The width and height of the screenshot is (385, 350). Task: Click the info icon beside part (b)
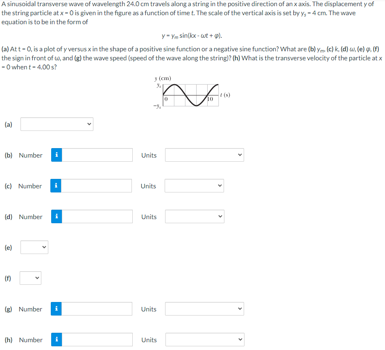[56, 155]
